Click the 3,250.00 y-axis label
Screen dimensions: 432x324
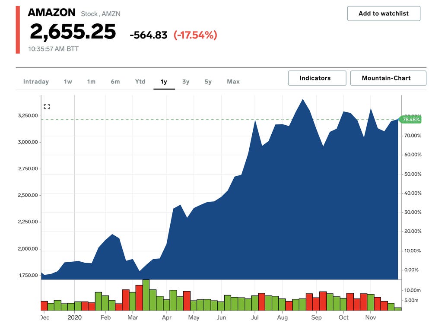coord(28,115)
